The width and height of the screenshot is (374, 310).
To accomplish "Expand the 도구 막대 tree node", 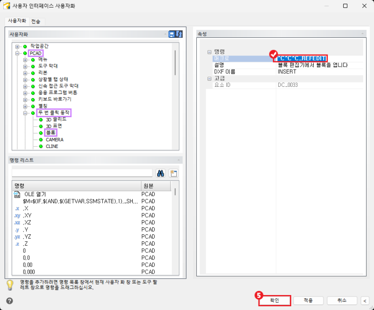I will 25,66.
